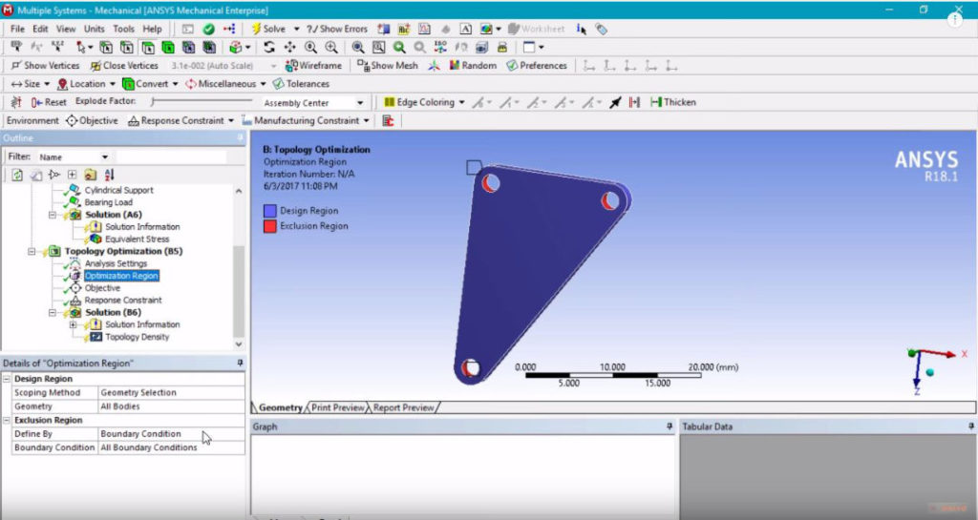This screenshot has height=520, width=978.
Task: Click Show Errors in the toolbar
Action: (x=337, y=29)
